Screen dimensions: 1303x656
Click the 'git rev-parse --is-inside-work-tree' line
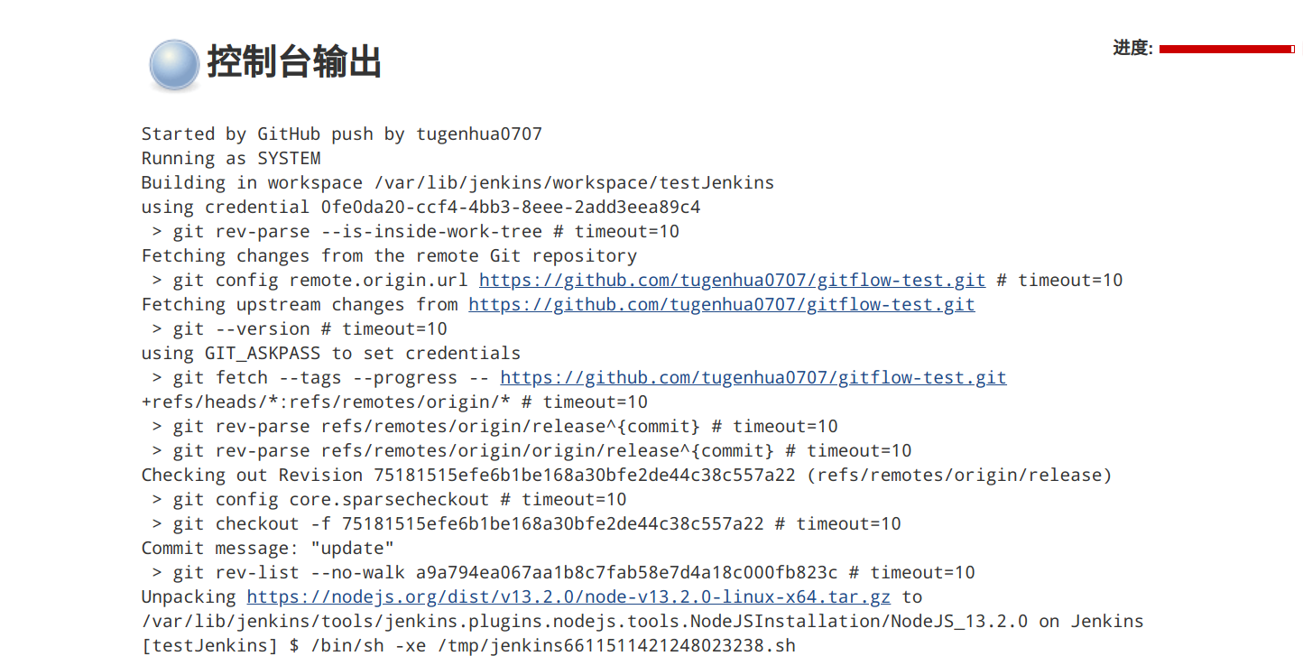coord(415,232)
